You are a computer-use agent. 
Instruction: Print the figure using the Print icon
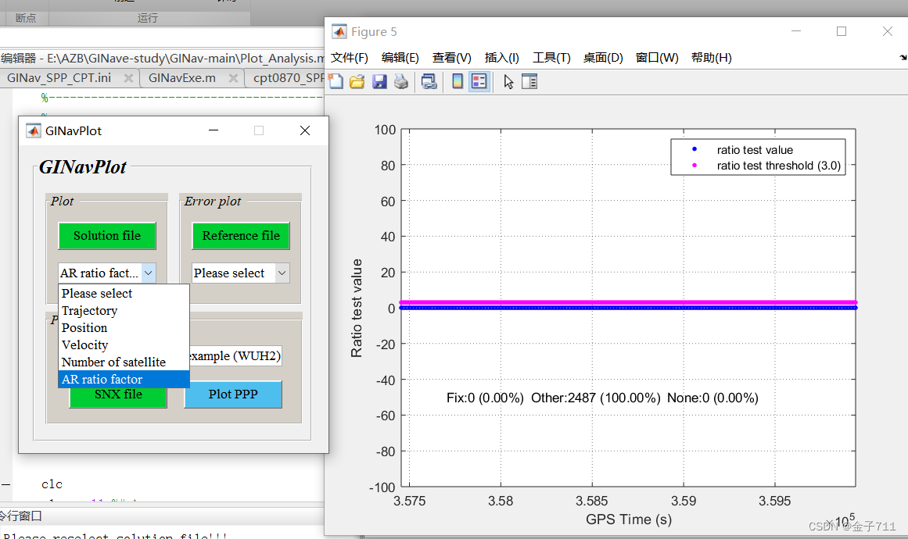coord(401,80)
